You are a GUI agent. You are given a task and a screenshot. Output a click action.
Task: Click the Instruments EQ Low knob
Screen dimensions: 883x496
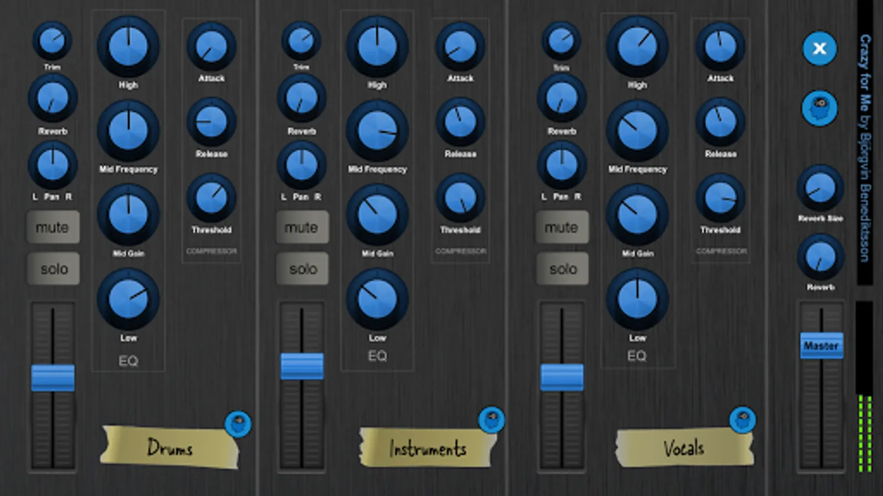(377, 299)
